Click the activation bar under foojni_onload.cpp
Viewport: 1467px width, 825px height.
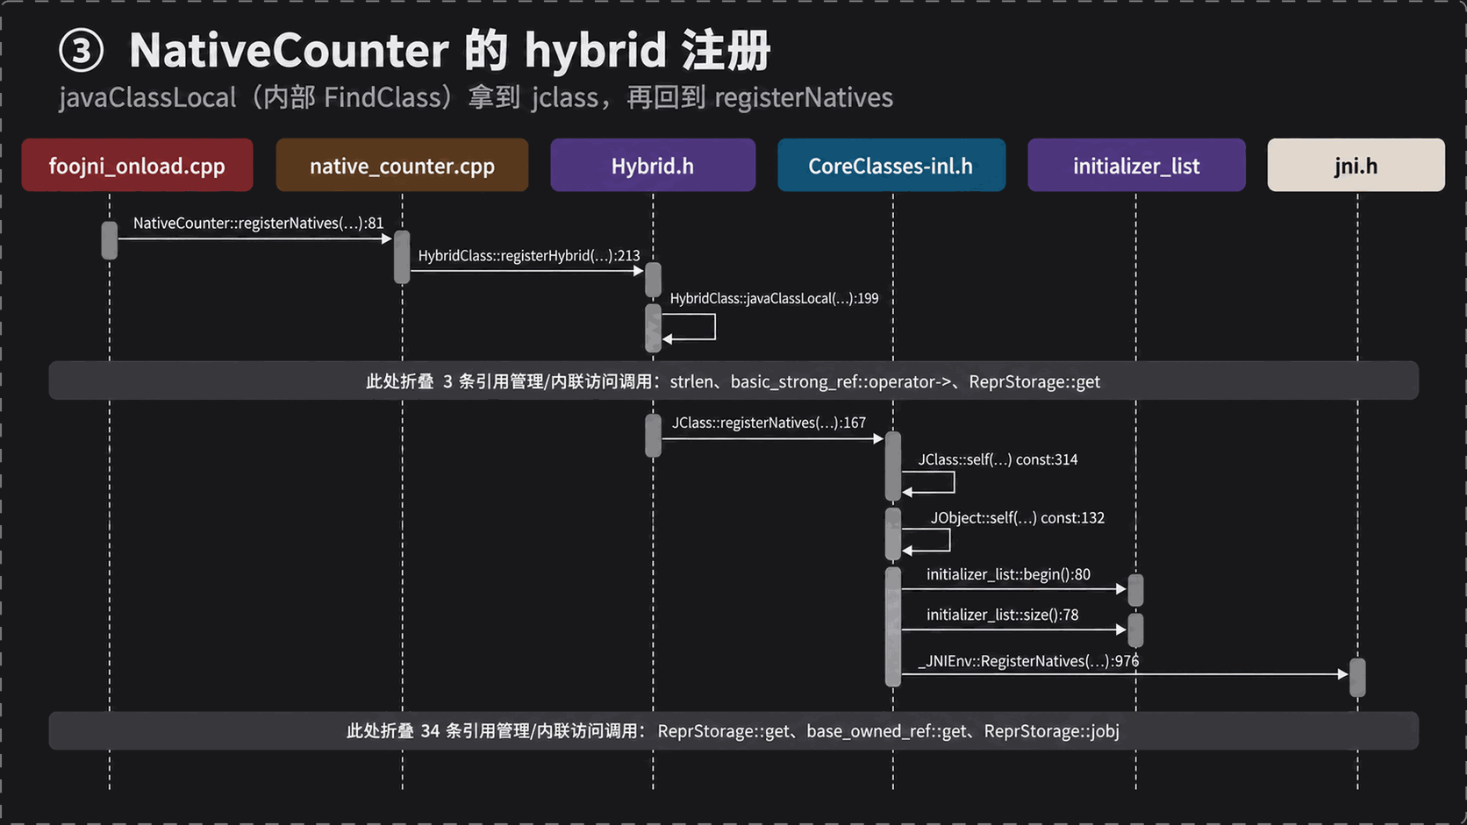[x=110, y=240]
